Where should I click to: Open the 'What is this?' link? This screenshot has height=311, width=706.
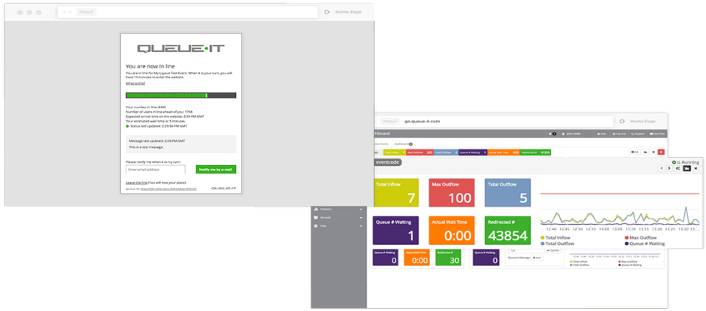135,83
